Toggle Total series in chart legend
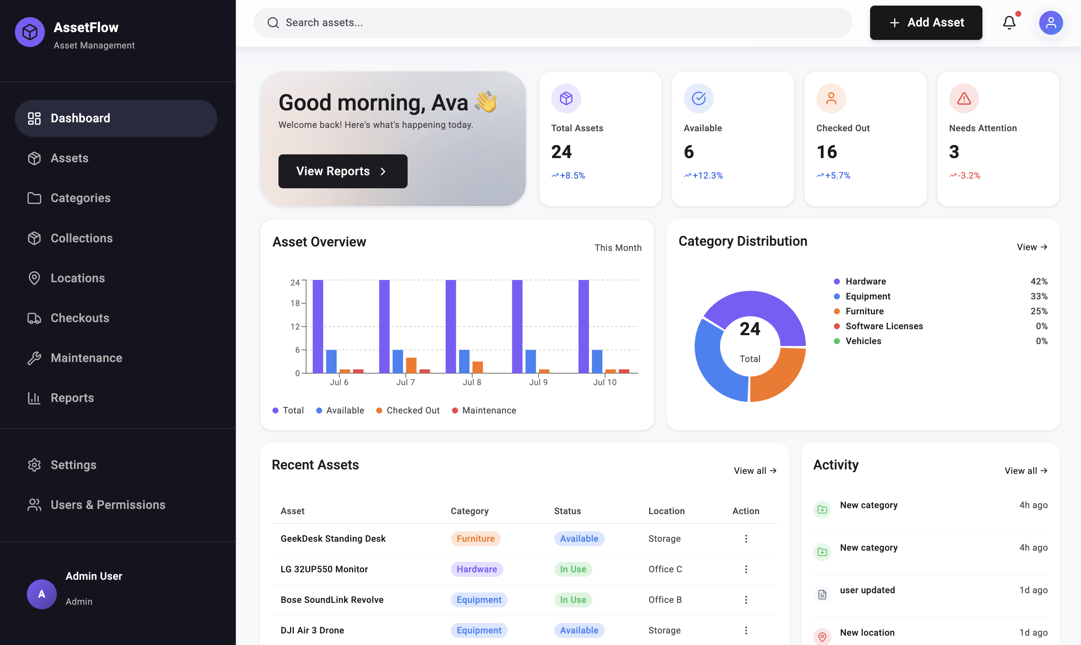This screenshot has height=645, width=1081. 288,410
